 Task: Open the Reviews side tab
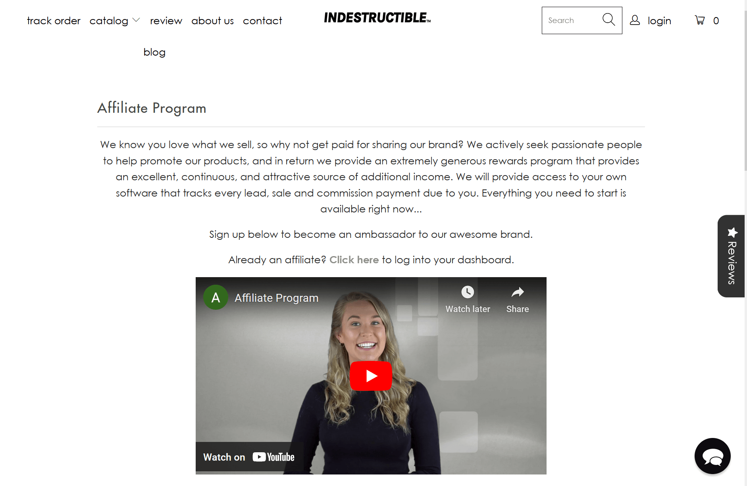[x=732, y=256]
